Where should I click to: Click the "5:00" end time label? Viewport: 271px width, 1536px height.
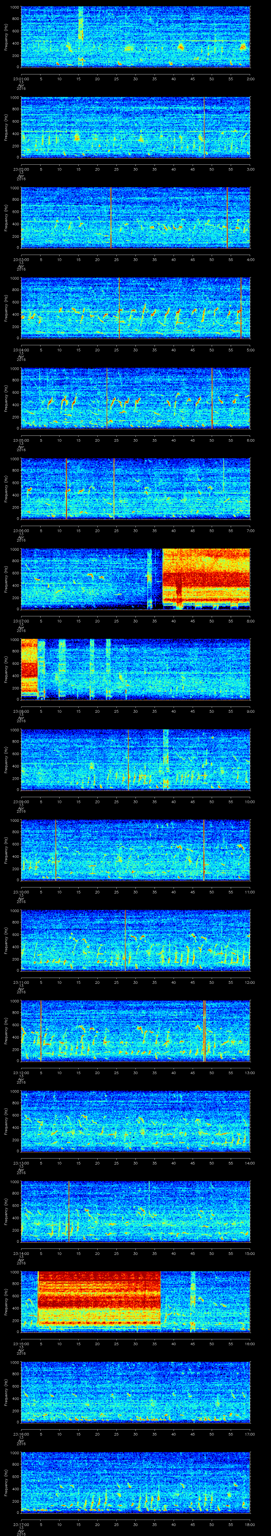click(251, 349)
